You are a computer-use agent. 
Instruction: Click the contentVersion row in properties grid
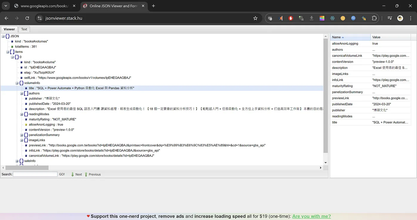pyautogui.click(x=371, y=62)
